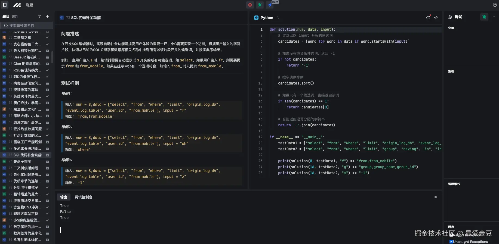
Task: Add a new problem with the plus icon
Action: tap(47, 17)
